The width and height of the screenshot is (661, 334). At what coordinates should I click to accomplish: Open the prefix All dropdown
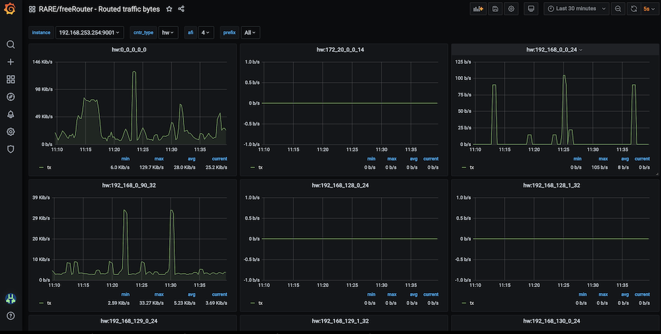tap(250, 32)
